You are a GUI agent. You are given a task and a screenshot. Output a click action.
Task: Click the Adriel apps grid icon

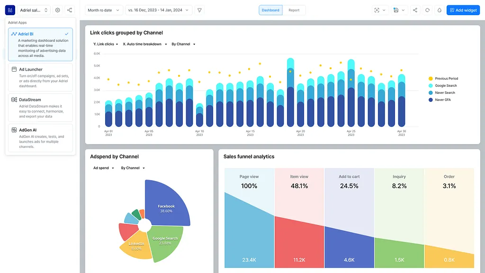coord(10,10)
